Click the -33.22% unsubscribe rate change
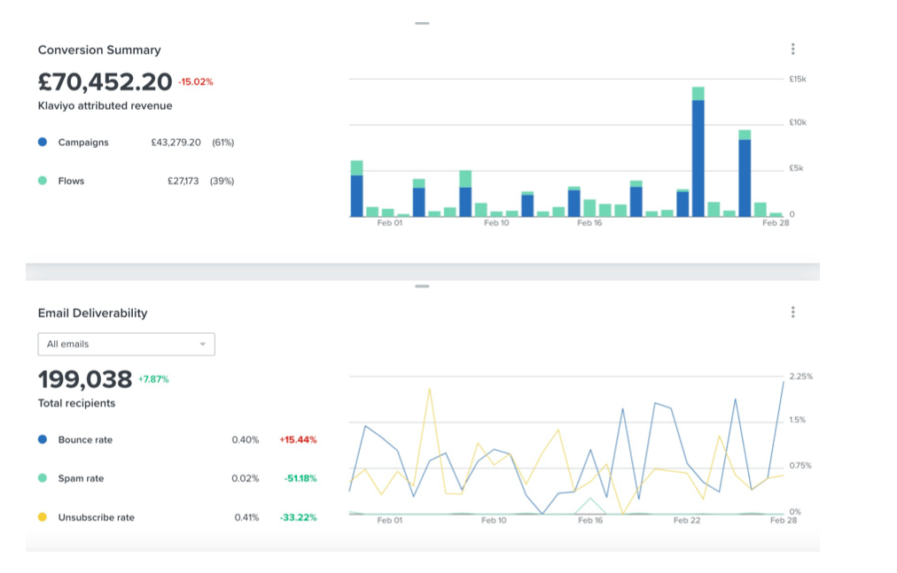 (x=298, y=517)
